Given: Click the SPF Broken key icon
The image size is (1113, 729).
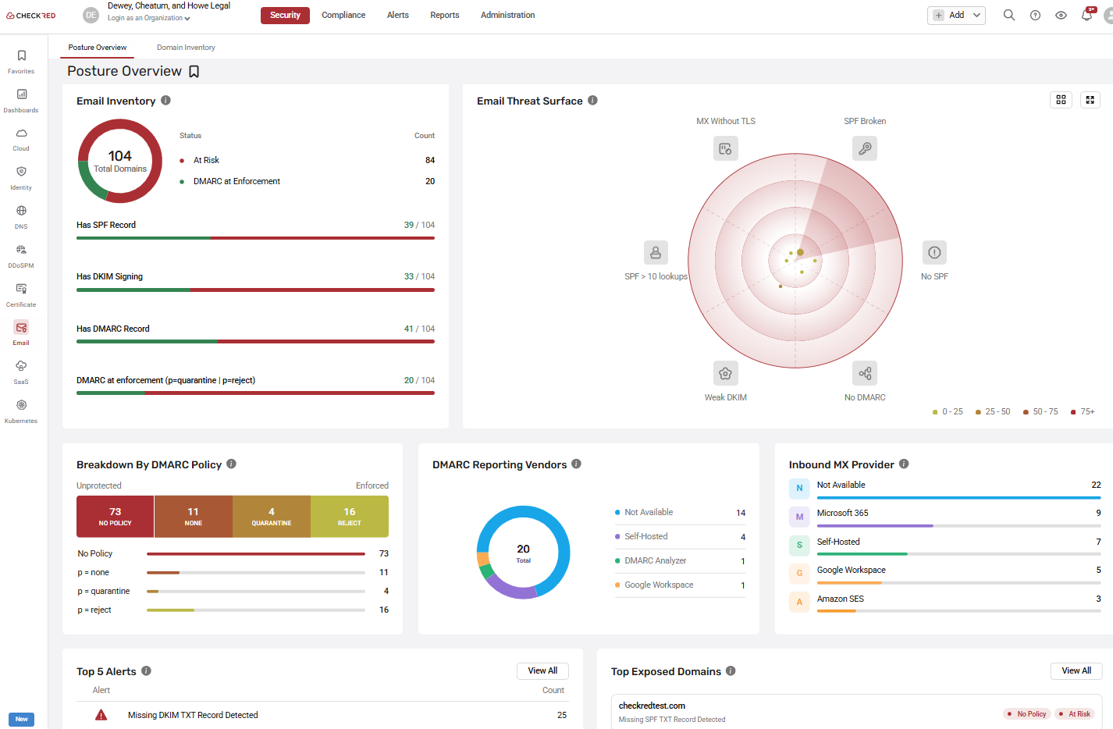Looking at the screenshot, I should click(865, 148).
